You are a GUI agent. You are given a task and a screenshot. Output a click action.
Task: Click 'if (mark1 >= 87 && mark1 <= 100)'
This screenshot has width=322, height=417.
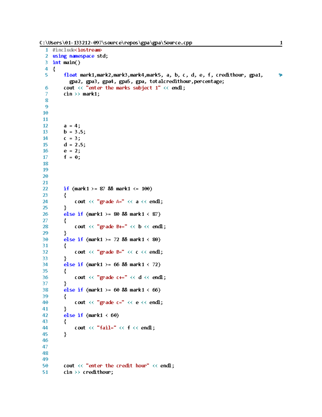click(108, 189)
